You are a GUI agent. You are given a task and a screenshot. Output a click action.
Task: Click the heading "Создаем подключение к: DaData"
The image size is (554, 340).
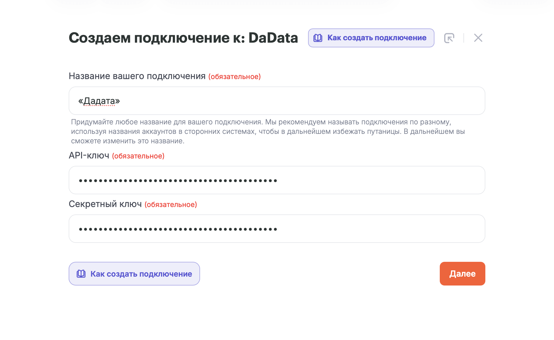coord(183,38)
